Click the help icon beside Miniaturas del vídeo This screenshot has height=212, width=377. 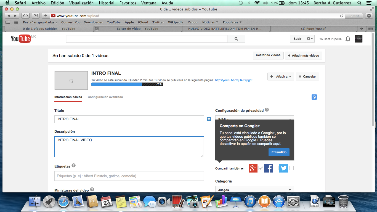[92, 190]
